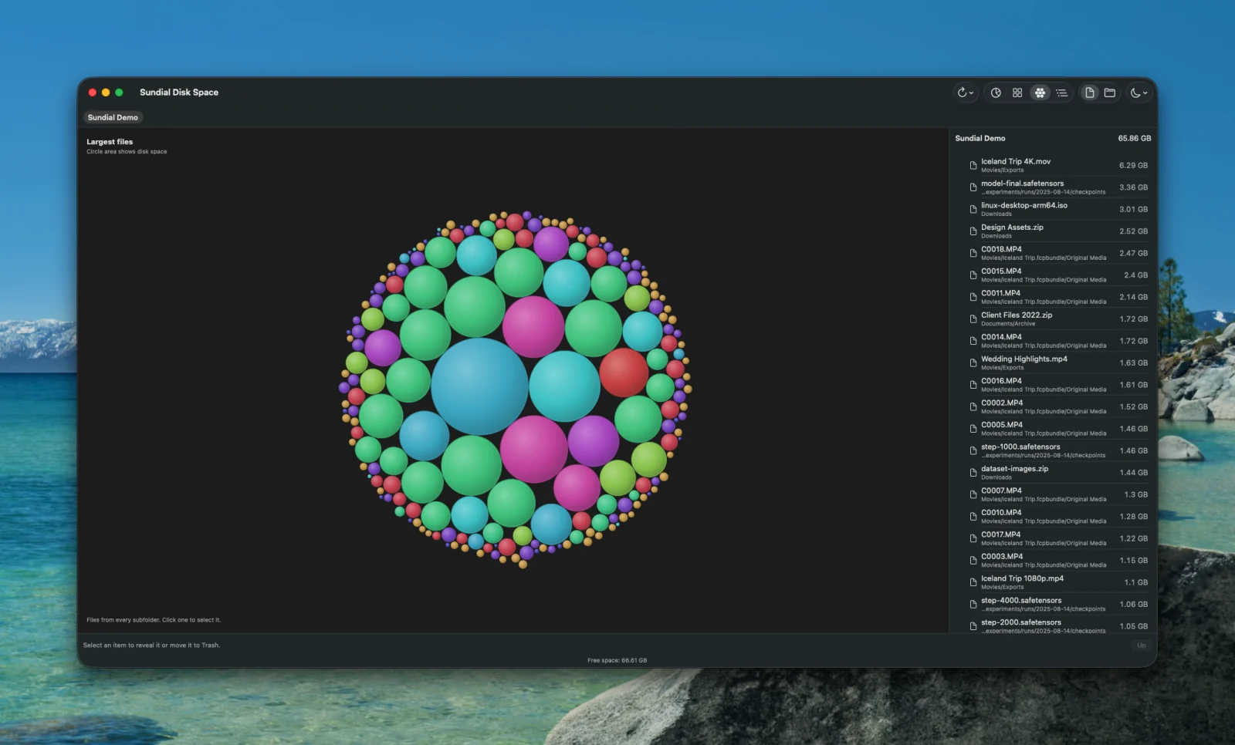
Task: Select the bubble circles view mode
Action: (1040, 93)
